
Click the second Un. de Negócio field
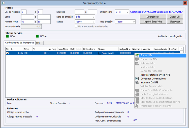40,12
